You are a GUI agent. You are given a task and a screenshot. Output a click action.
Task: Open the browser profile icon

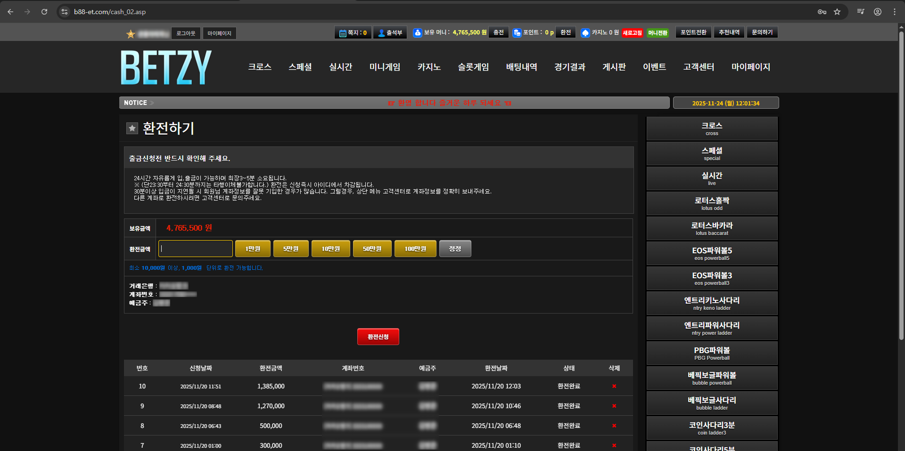(x=878, y=12)
